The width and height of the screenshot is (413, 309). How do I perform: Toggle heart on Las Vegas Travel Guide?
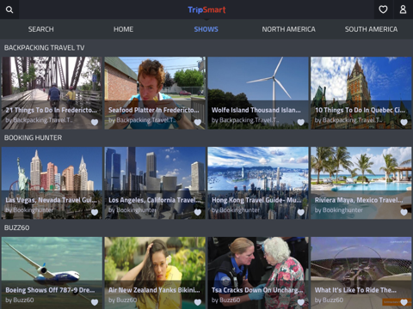click(95, 212)
